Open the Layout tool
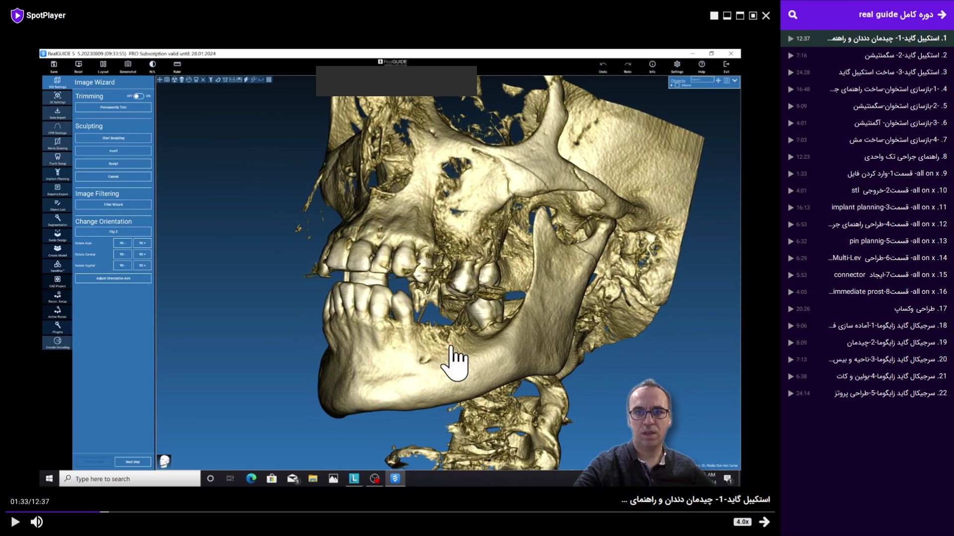 pyautogui.click(x=103, y=66)
